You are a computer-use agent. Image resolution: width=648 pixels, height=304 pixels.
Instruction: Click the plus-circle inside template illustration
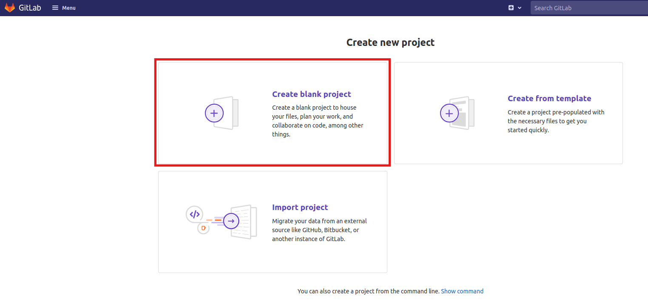click(449, 113)
